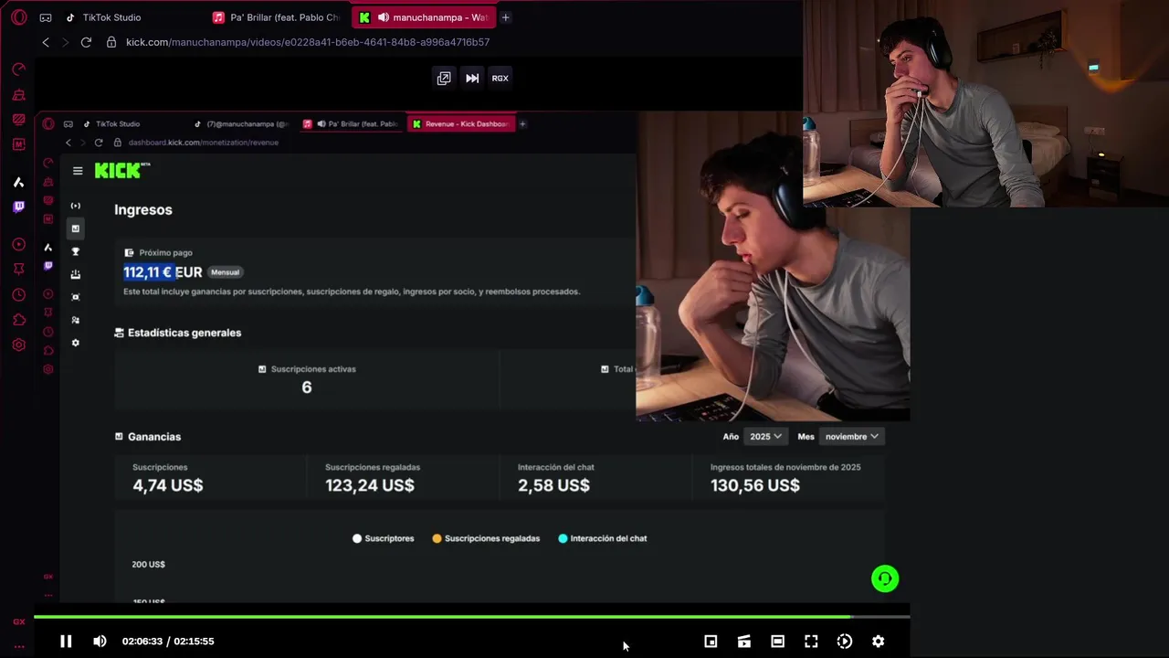Go back with the browser back arrow
The width and height of the screenshot is (1169, 658).
[46, 42]
